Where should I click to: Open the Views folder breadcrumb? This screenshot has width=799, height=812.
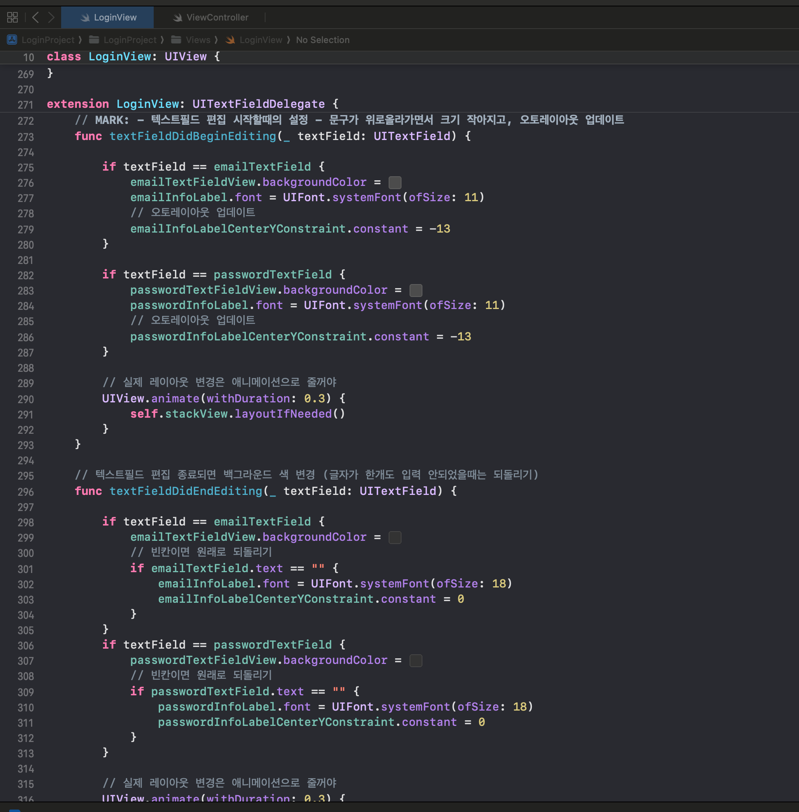tap(198, 40)
